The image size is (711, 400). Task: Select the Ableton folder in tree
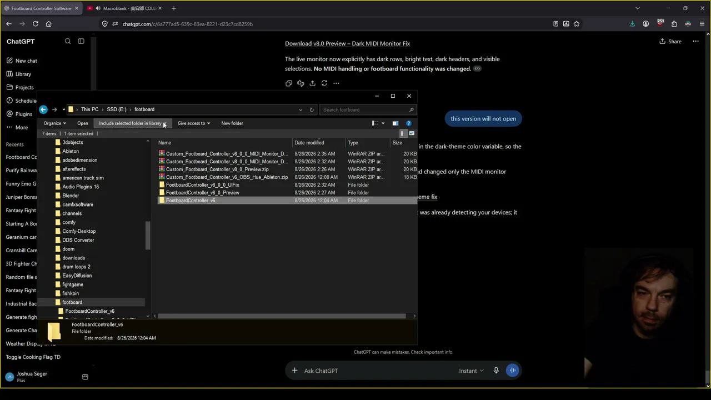pyautogui.click(x=71, y=151)
